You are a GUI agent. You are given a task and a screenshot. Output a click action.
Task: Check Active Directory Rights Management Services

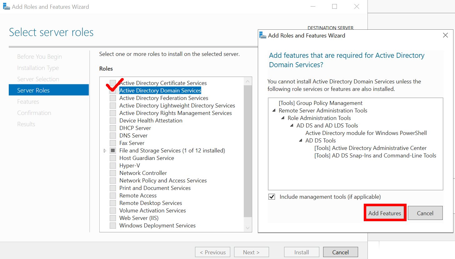click(x=113, y=113)
